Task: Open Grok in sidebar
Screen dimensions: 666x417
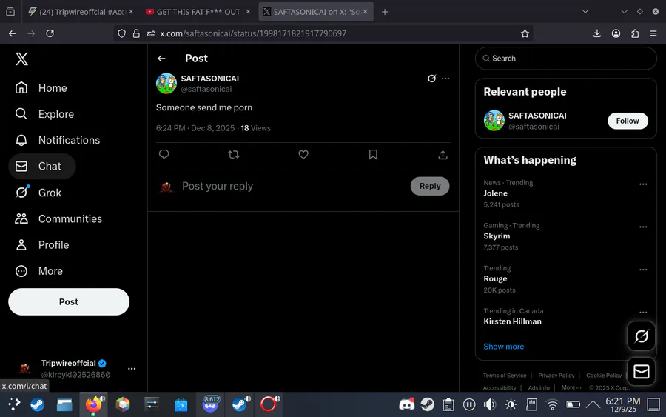Action: 38,193
